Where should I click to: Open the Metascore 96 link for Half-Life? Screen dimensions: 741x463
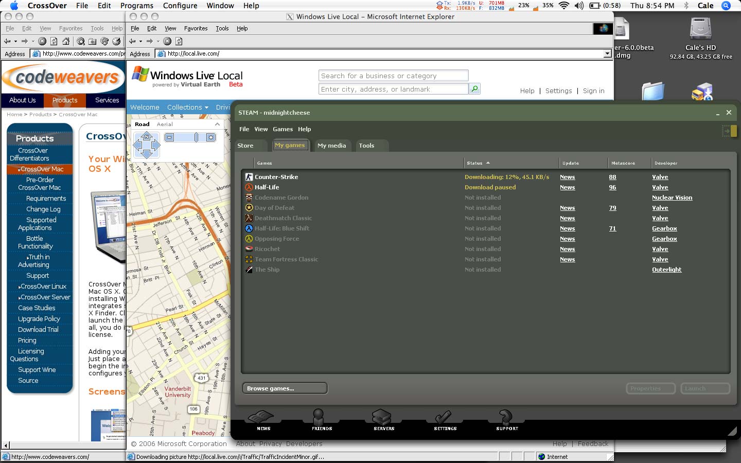pos(612,187)
